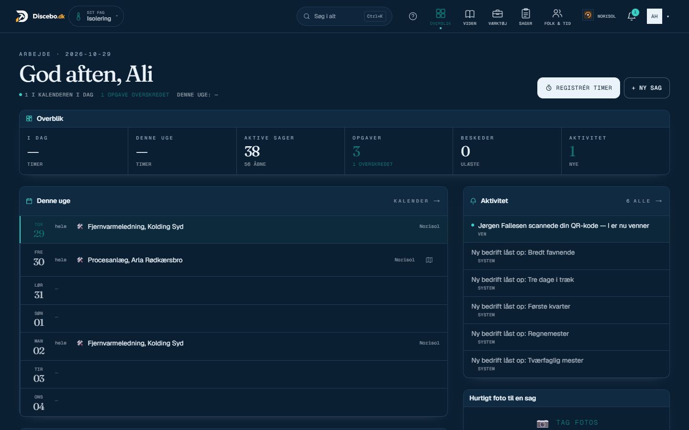
Task: Expand the user account dropdown arrow
Action: (668, 17)
